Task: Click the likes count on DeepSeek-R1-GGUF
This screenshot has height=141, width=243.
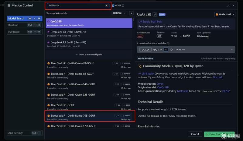Action: pyautogui.click(x=118, y=105)
